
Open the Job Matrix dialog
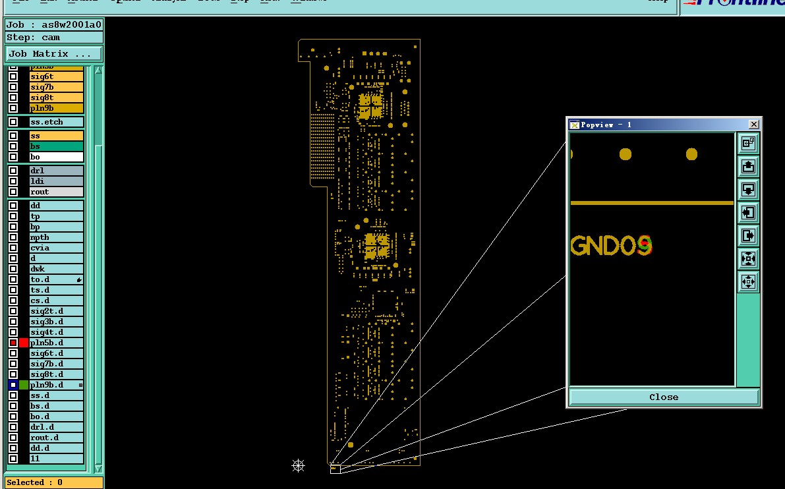54,53
